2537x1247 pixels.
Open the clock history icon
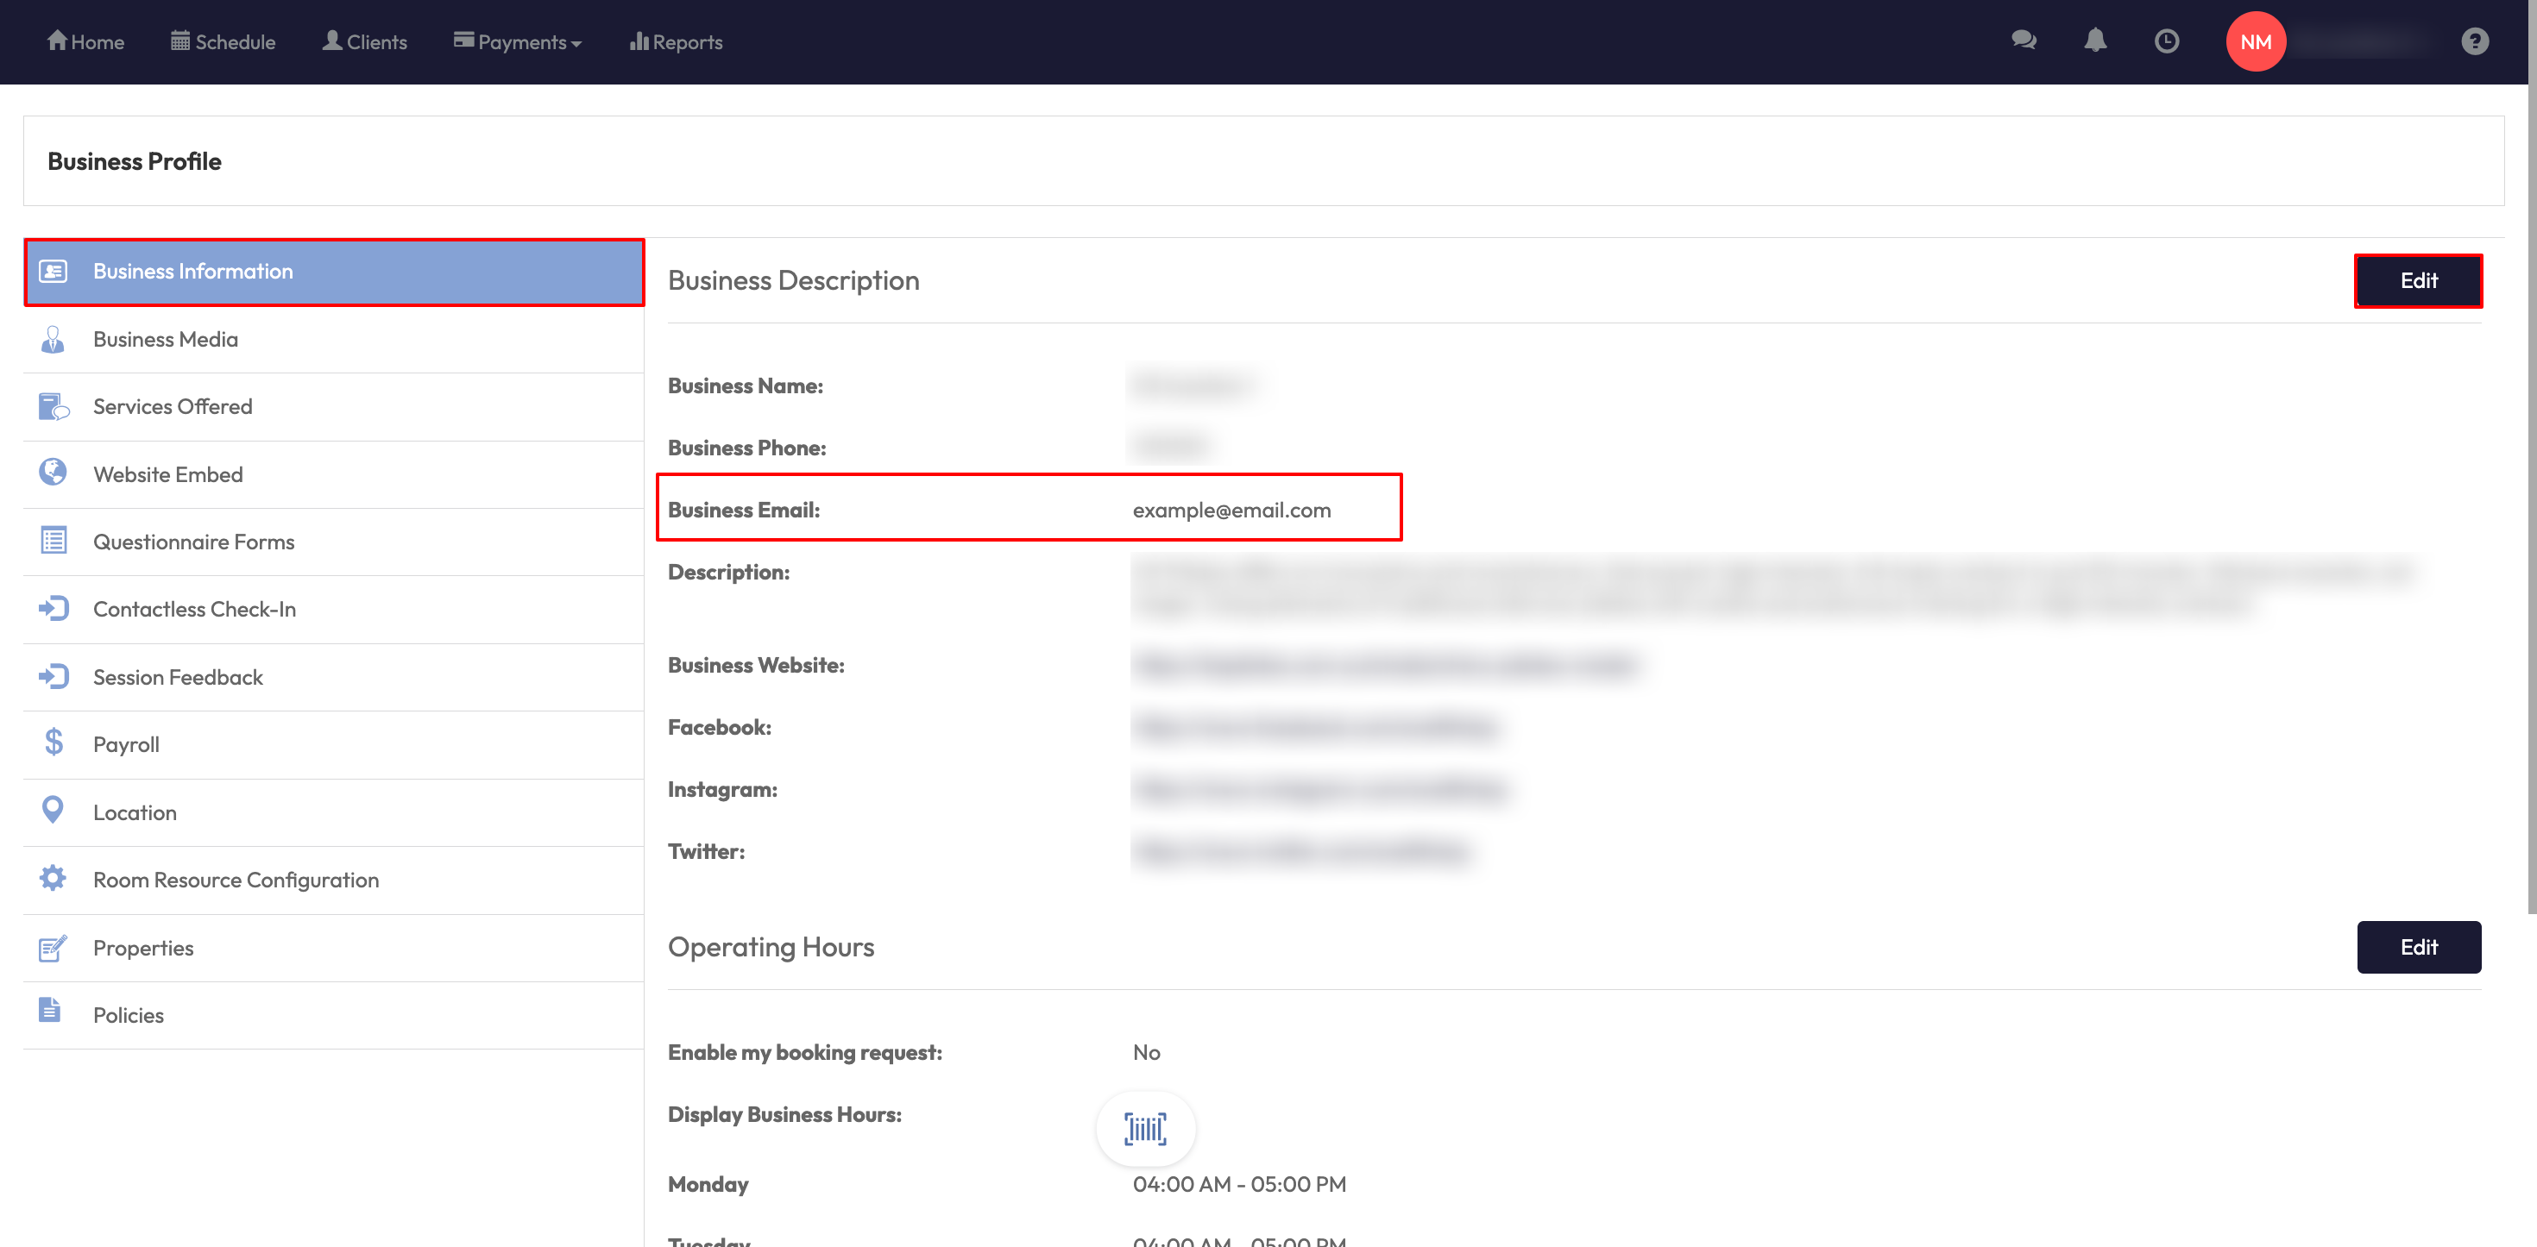click(2166, 41)
